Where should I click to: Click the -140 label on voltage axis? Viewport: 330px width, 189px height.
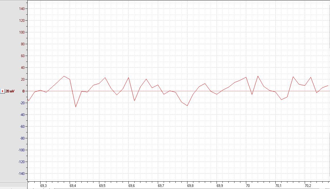tap(21, 174)
